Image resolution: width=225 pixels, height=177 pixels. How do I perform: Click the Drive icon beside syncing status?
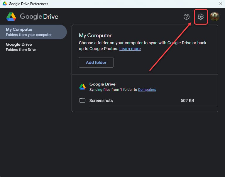[x=82, y=87]
